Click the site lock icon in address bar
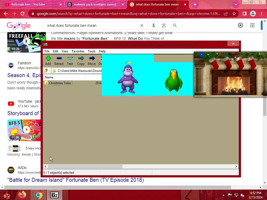The height and width of the screenshot is (200, 267). click(x=33, y=14)
